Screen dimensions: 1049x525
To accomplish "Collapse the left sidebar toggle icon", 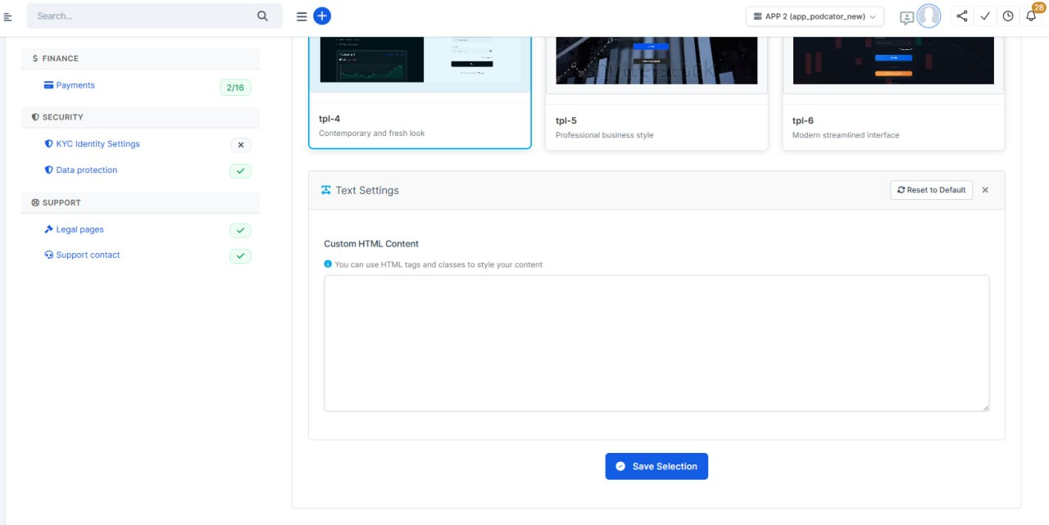I will click(8, 16).
